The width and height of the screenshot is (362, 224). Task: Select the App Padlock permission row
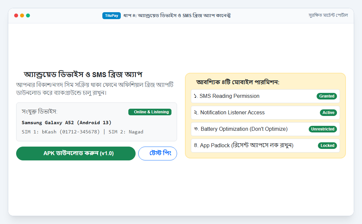tap(265, 145)
